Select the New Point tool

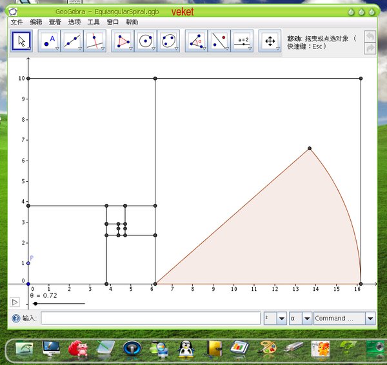(50, 41)
